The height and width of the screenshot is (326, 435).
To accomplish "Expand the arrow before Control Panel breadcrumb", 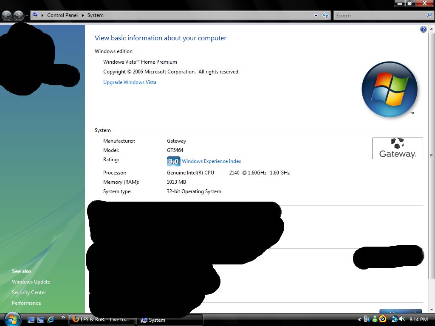I will (42, 15).
